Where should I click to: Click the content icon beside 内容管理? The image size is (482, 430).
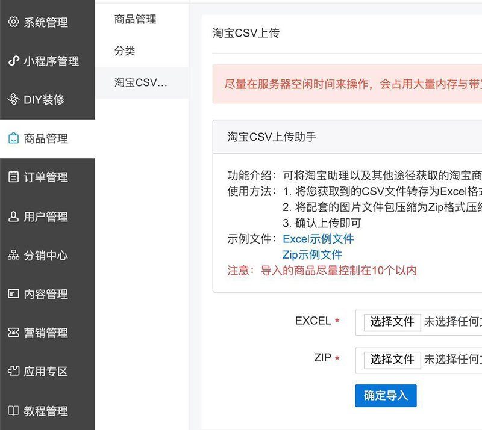[x=13, y=294]
